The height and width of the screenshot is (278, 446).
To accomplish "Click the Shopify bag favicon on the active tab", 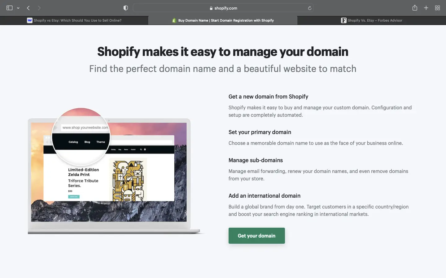I will [174, 20].
